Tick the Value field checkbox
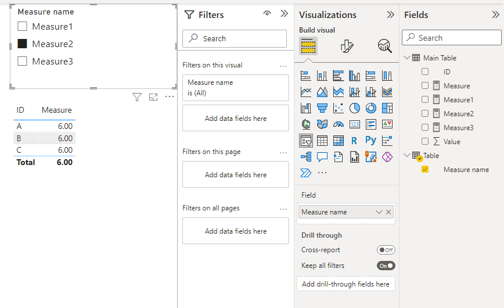Image resolution: width=504 pixels, height=308 pixels. pos(425,141)
